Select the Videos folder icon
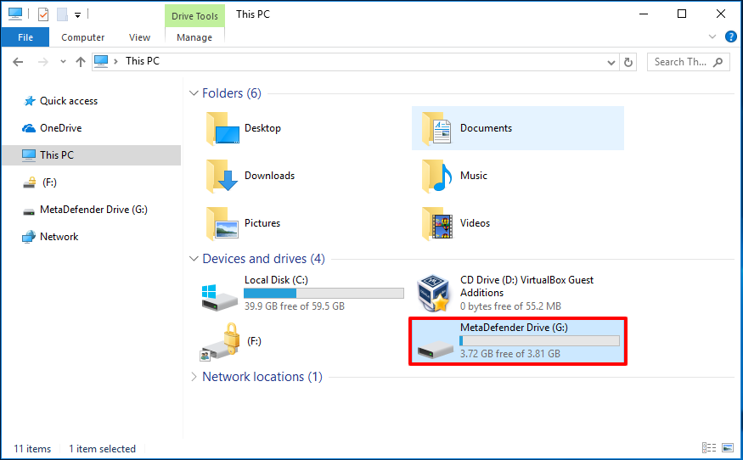 tap(437, 223)
